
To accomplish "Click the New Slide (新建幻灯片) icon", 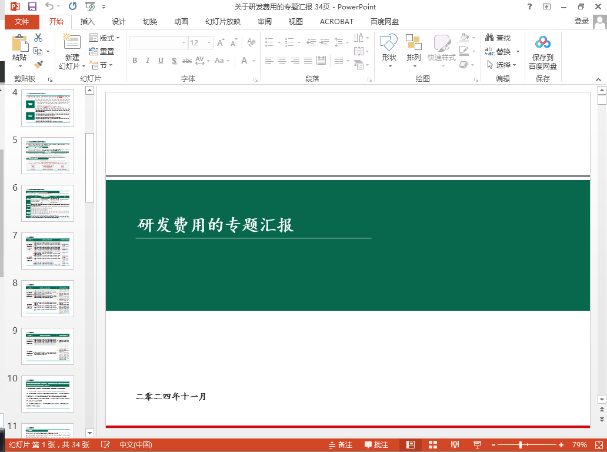I will [x=72, y=42].
